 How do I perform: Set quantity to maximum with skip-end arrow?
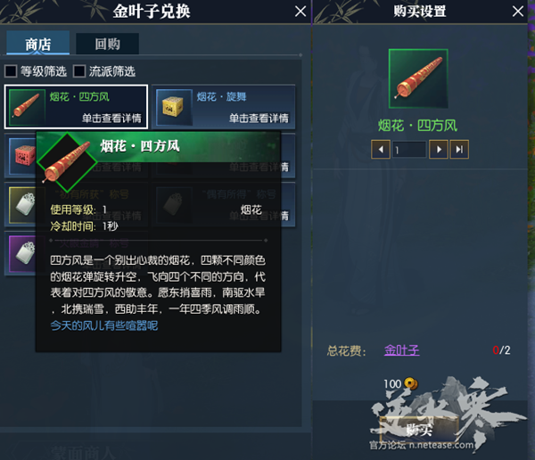coord(459,150)
